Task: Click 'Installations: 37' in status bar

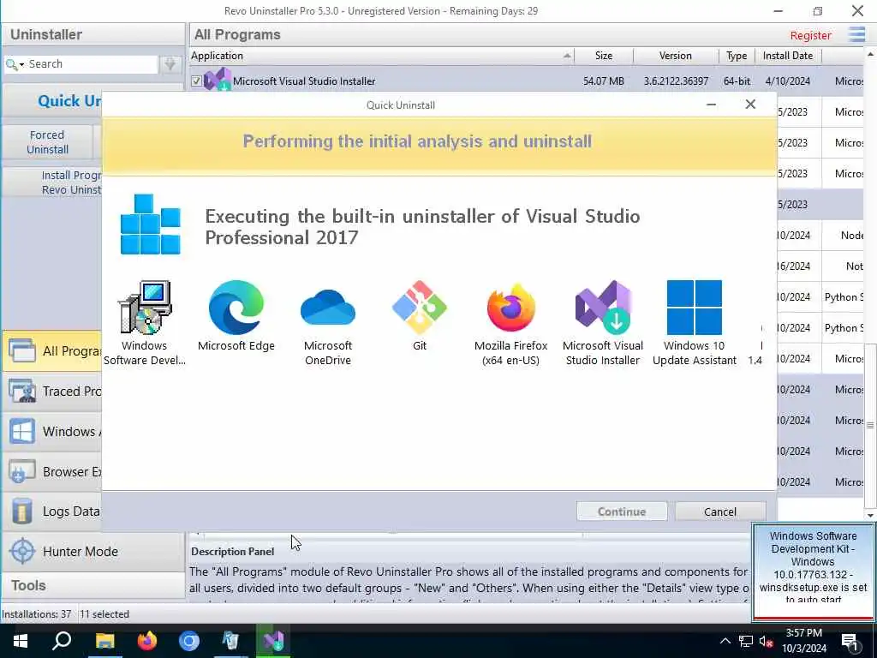Action: tap(36, 613)
